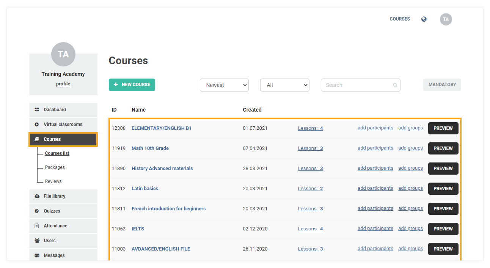490x268 pixels.
Task: Click the globe language icon in the header
Action: 424,19
